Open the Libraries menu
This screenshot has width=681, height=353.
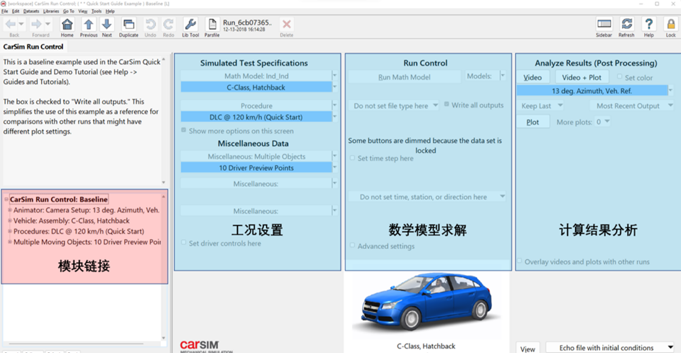(x=51, y=11)
